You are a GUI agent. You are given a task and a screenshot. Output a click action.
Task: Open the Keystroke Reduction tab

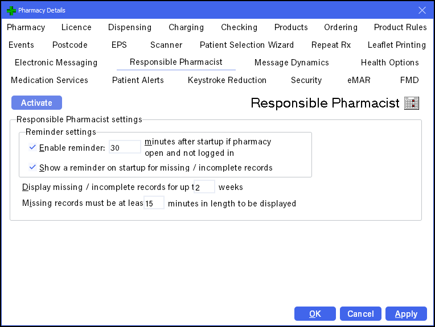click(x=227, y=80)
